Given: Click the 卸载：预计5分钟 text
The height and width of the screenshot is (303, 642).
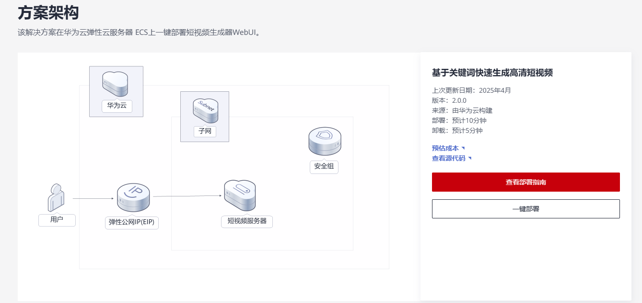Looking at the screenshot, I should point(457,130).
